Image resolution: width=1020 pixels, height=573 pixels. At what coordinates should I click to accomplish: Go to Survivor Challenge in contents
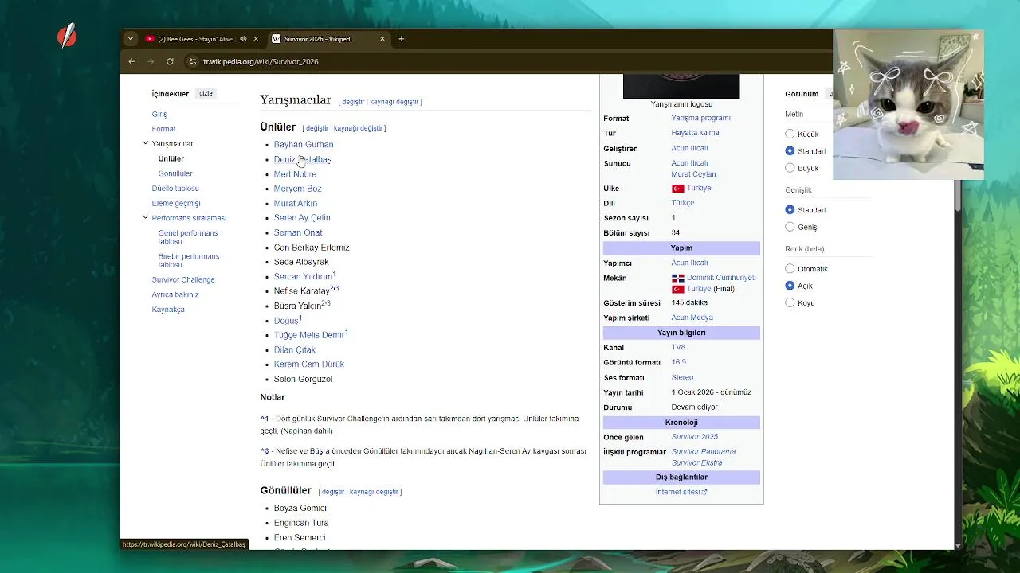pyautogui.click(x=183, y=280)
